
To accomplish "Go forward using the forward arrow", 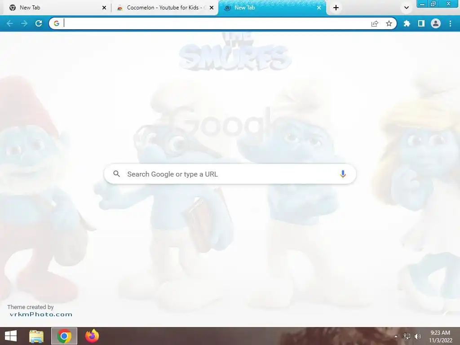I will point(24,23).
